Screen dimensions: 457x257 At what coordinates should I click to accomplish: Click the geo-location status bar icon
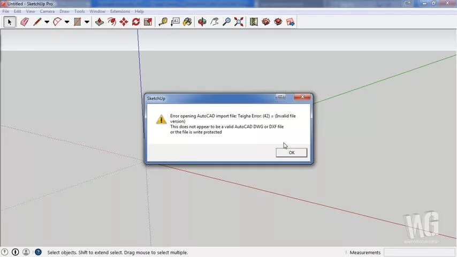(x=4, y=252)
